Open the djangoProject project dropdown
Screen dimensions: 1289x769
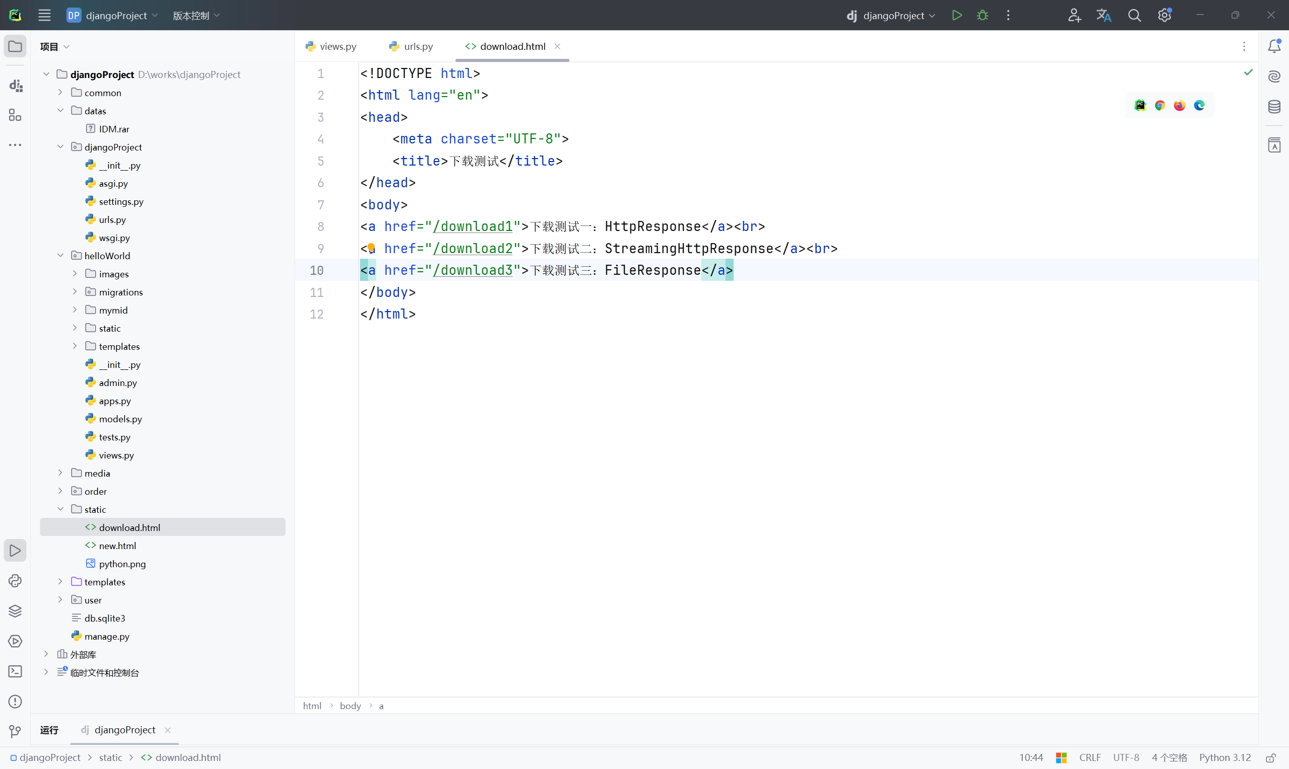112,16
